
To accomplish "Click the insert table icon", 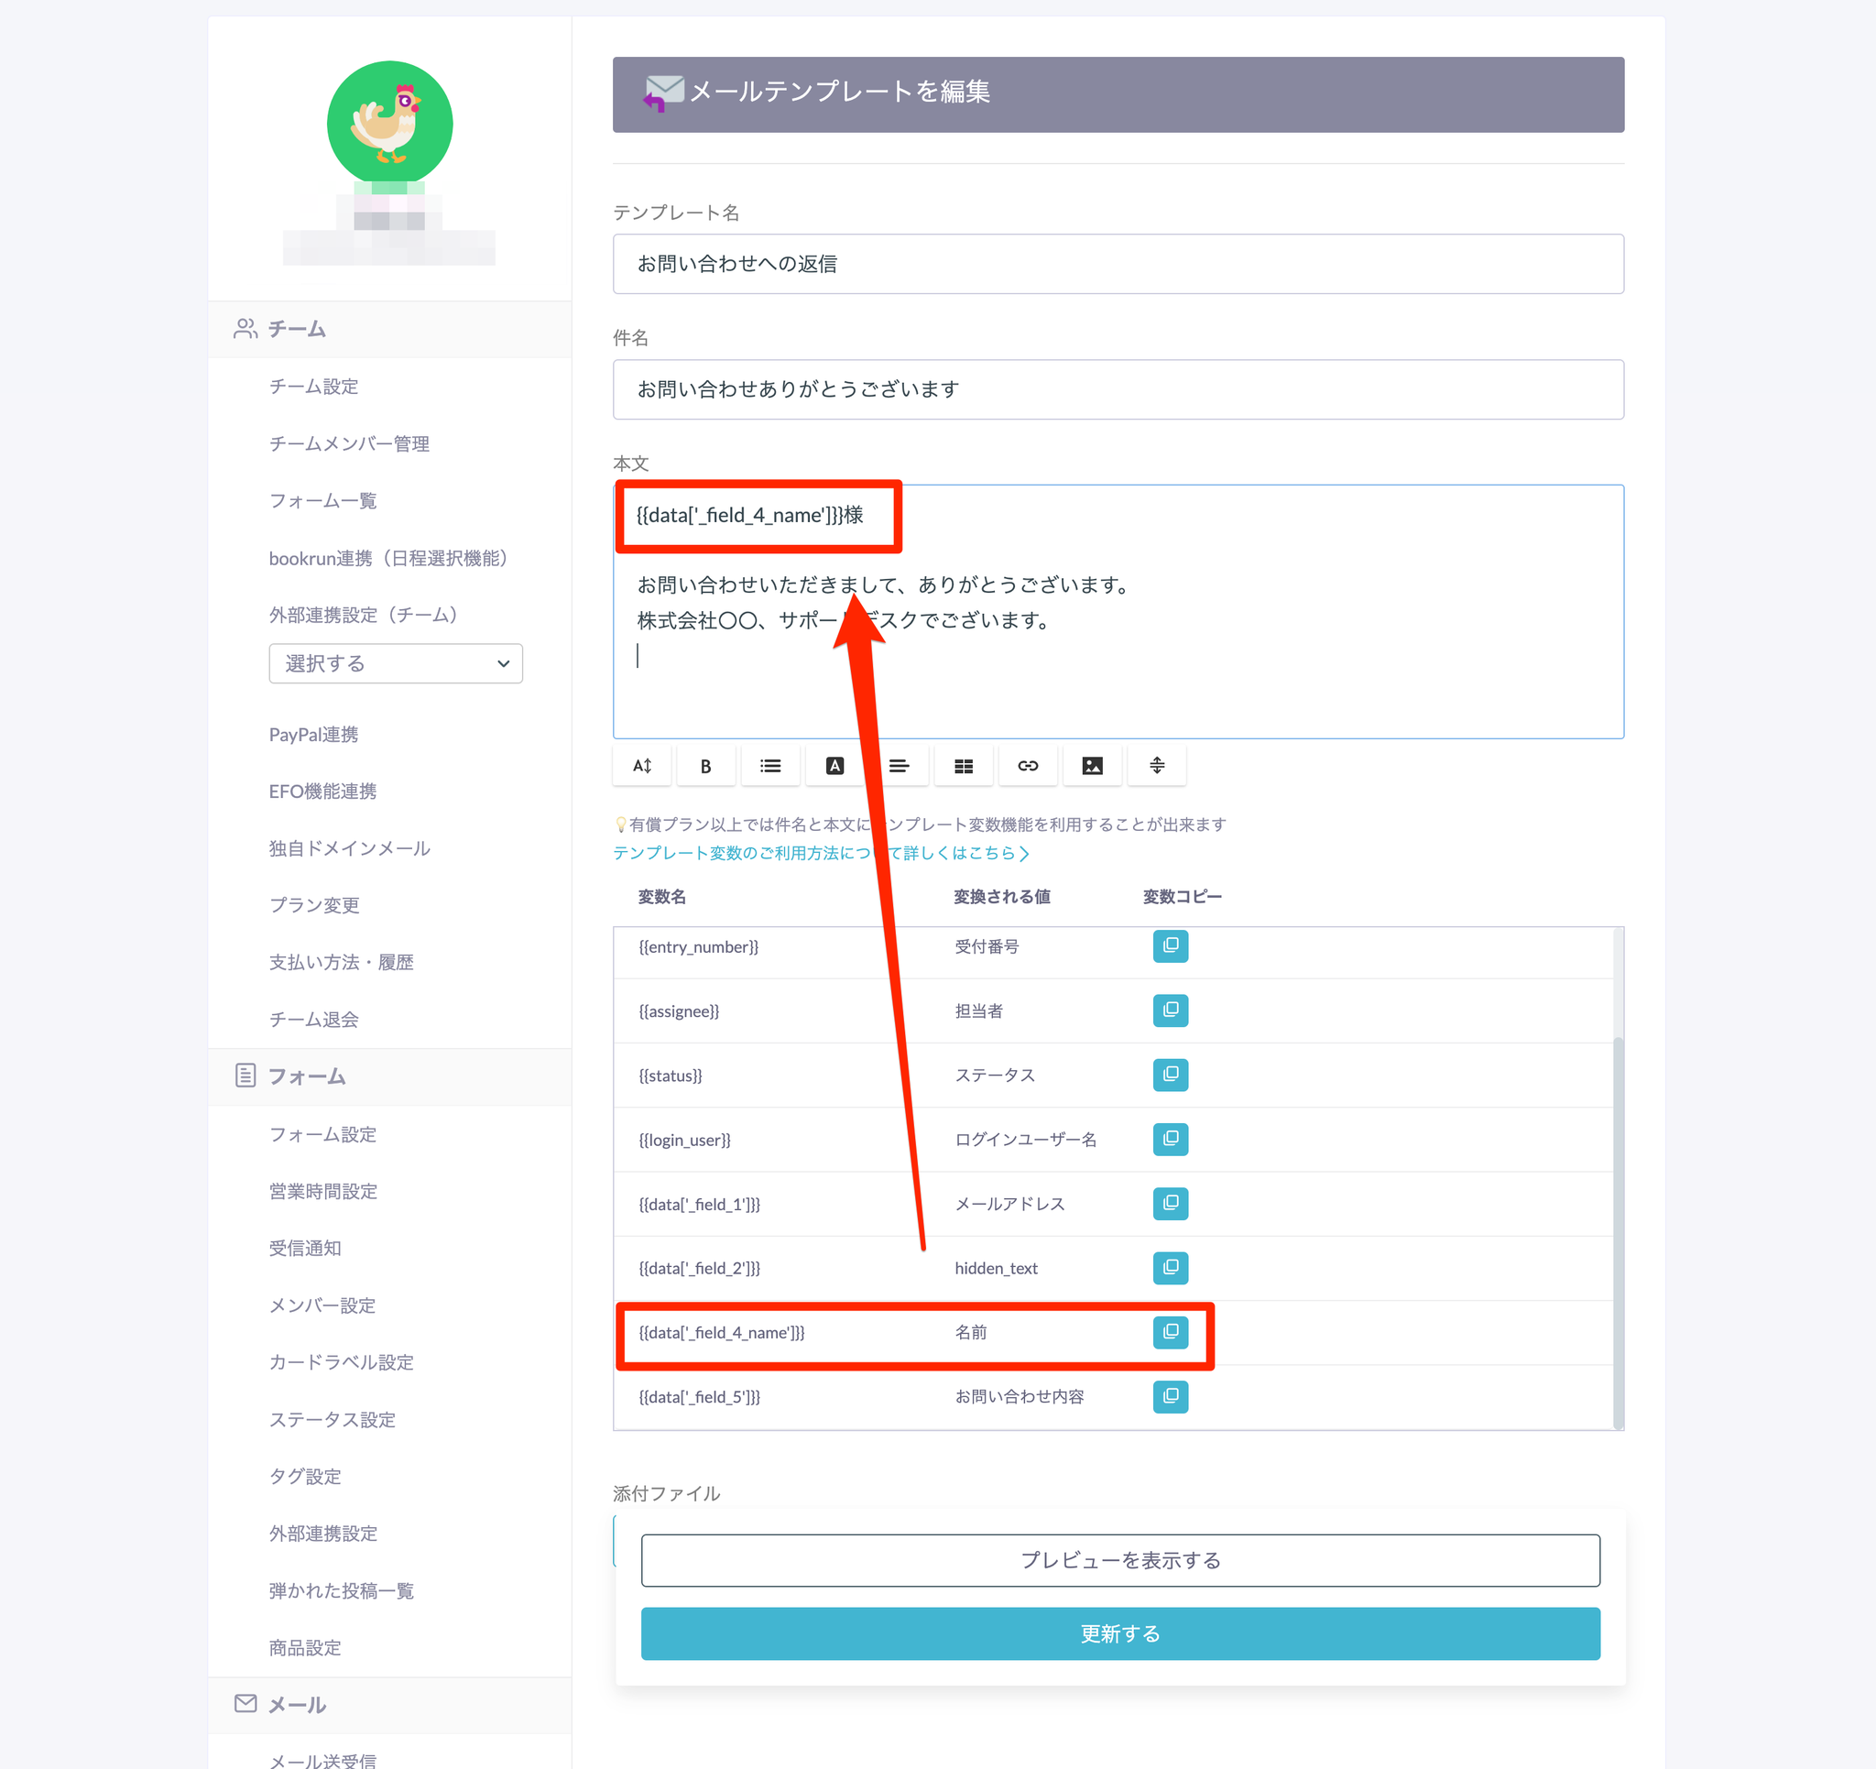I will coord(964,766).
